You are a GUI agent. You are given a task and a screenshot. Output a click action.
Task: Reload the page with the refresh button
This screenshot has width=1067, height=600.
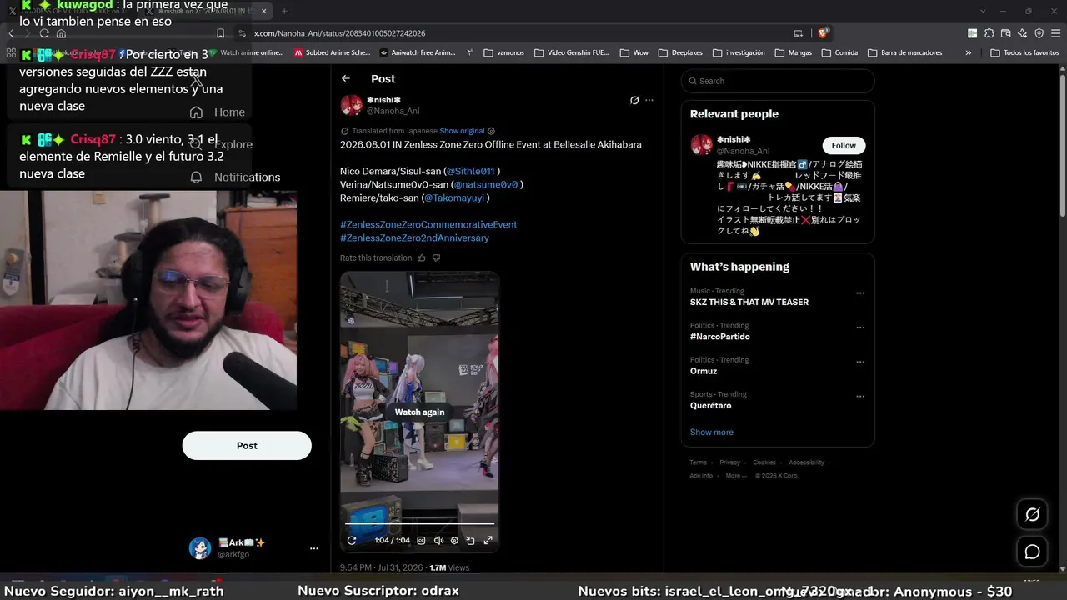click(x=44, y=33)
